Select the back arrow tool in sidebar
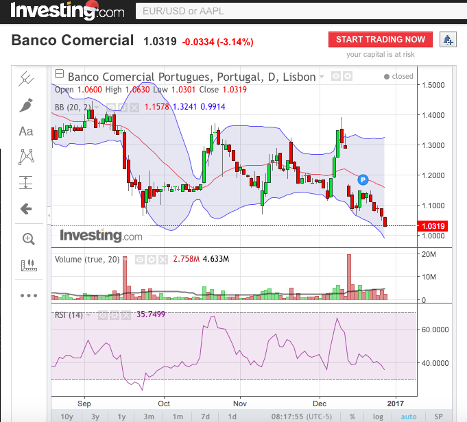The width and height of the screenshot is (467, 422). tap(26, 209)
